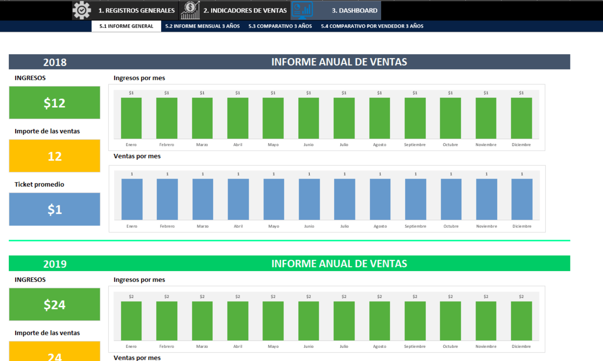Select the Febrero bar in 2018 Ventas chart
The image size is (603, 361).
pyautogui.click(x=167, y=199)
